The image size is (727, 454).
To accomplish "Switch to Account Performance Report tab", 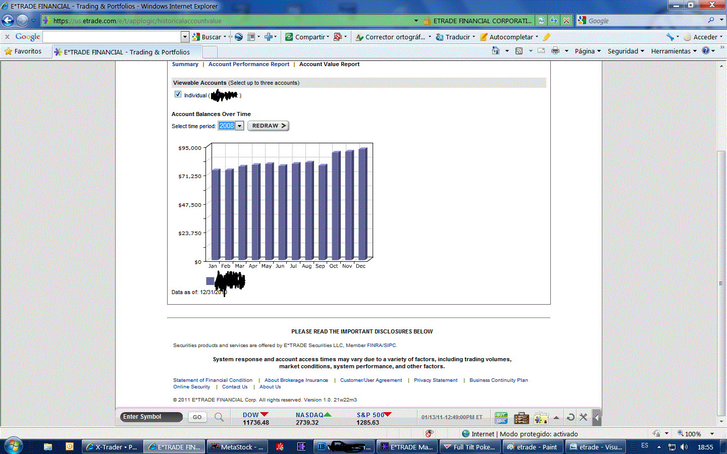I will [x=248, y=64].
